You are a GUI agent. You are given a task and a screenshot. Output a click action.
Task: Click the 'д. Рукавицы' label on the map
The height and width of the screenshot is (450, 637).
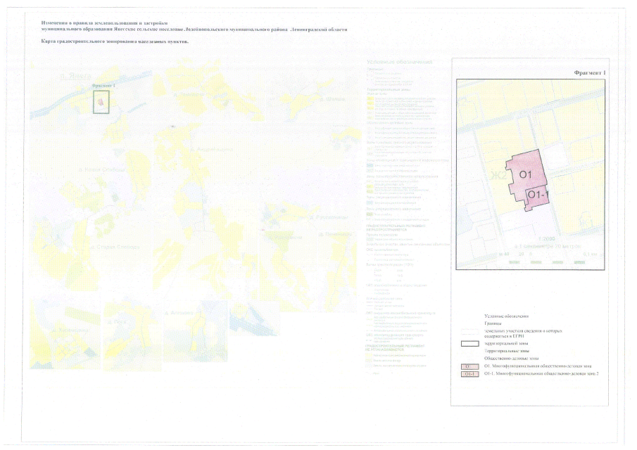[327, 217]
